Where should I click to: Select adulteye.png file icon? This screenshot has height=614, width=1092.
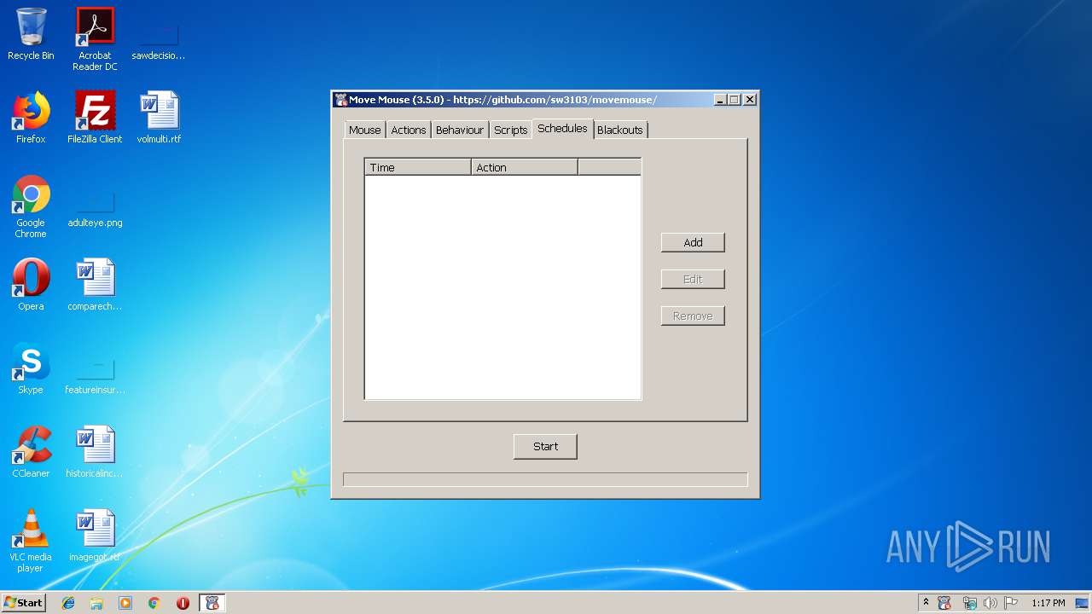(x=95, y=209)
